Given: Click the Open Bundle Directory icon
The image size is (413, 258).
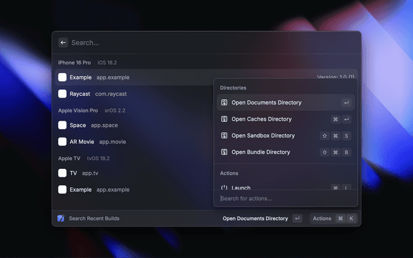Looking at the screenshot, I should [x=224, y=152].
